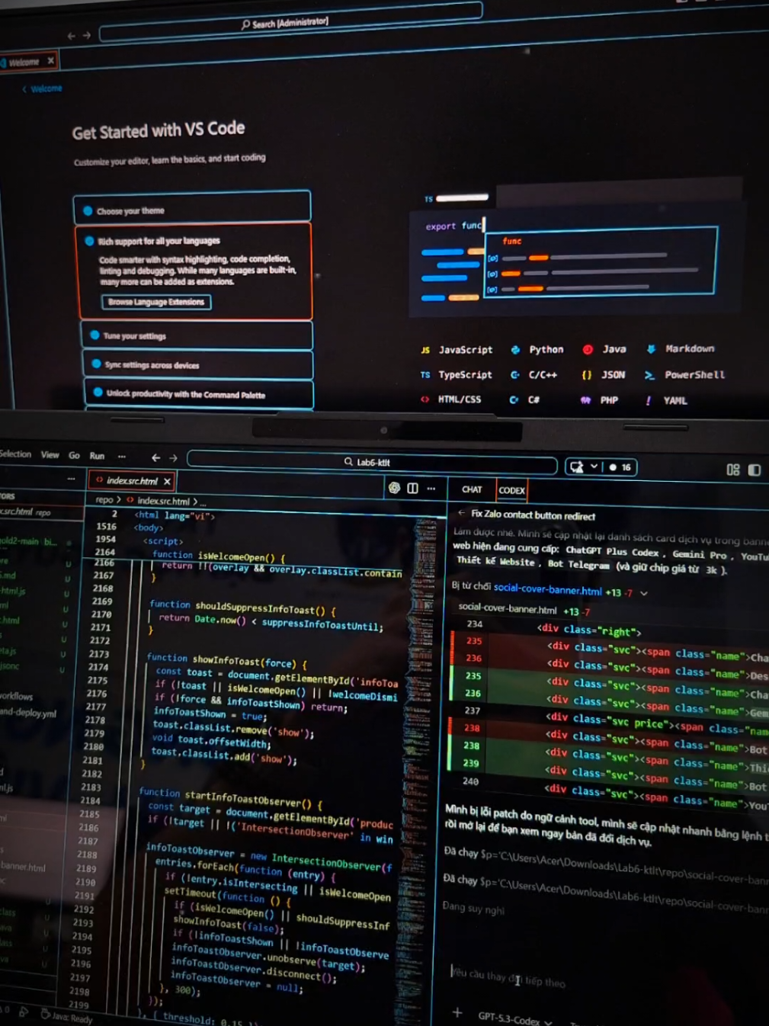
Task: Back arrow next to Fix Zalo contact title
Action: tap(461, 514)
